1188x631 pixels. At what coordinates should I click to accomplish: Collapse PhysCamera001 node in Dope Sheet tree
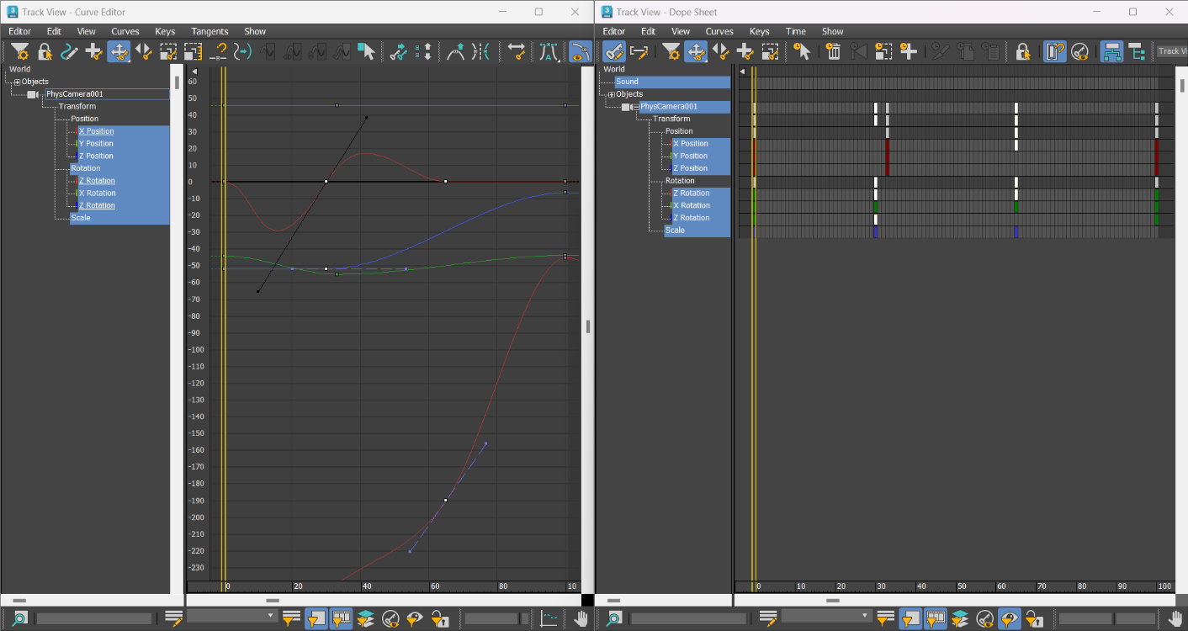click(635, 107)
